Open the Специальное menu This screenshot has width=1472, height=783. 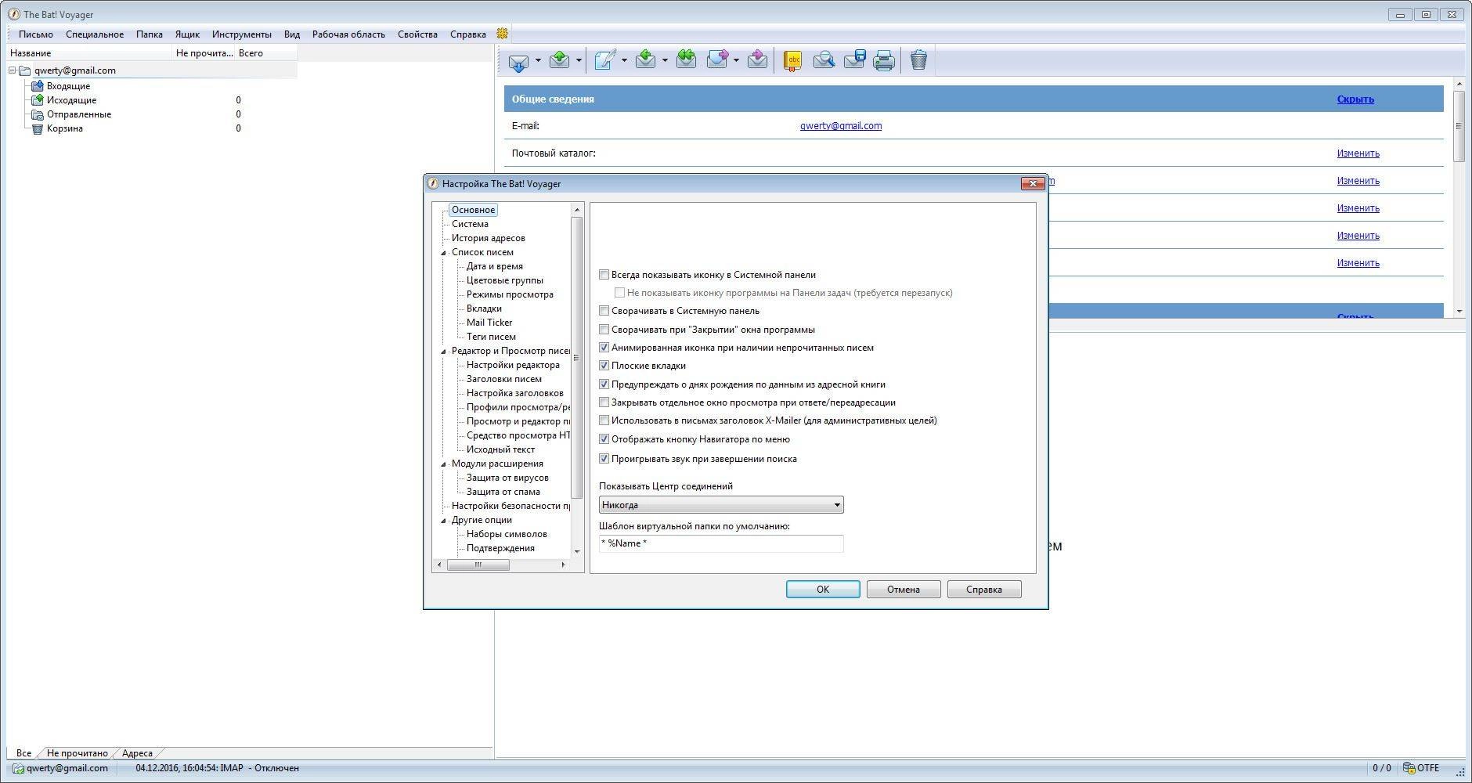[95, 34]
